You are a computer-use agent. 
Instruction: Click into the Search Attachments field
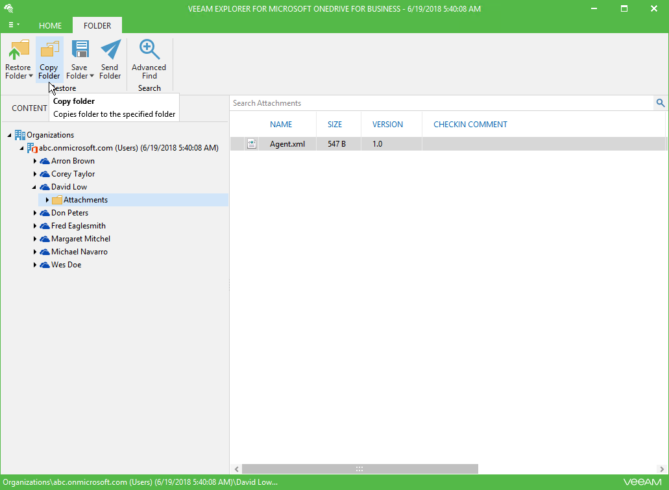click(x=442, y=103)
